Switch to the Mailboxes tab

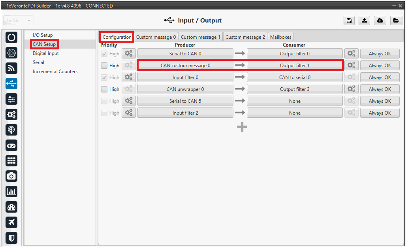point(281,37)
